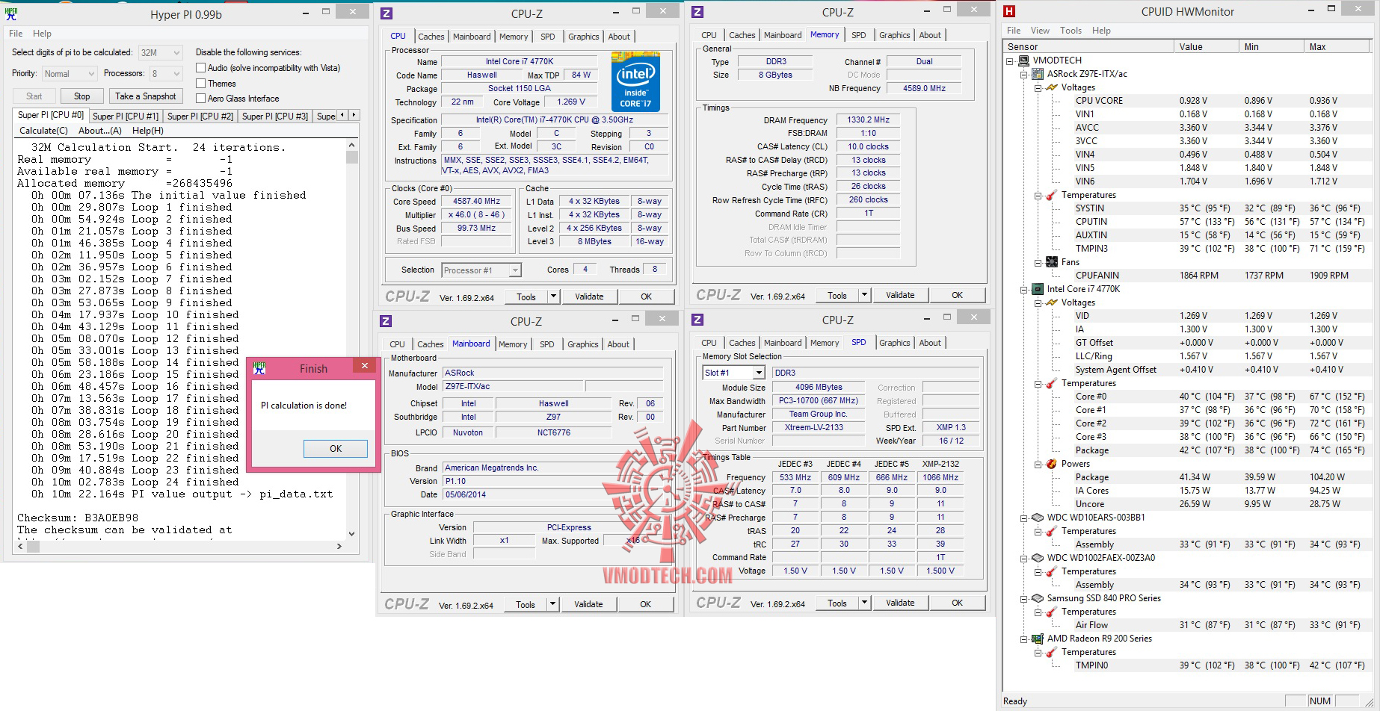Click the Samsung SSD 840 PRO drive icon
The height and width of the screenshot is (711, 1380).
(x=1038, y=598)
